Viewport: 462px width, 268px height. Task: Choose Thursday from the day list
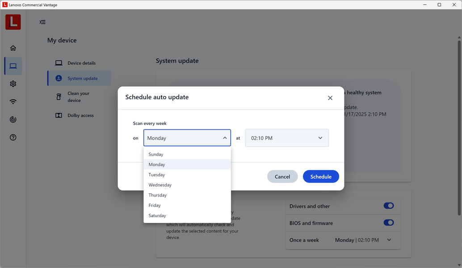[x=187, y=195]
